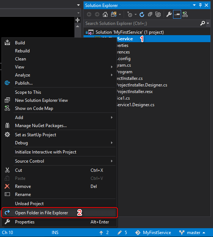Click the search magnifier icon in Solution Explorer
This screenshot has width=213, height=237.
[x=202, y=23]
